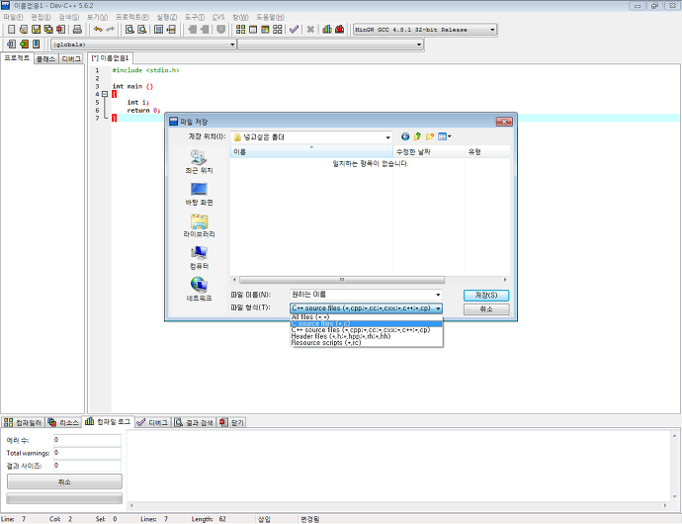
Task: Open the 검색 (Search) menu
Action: [x=69, y=17]
